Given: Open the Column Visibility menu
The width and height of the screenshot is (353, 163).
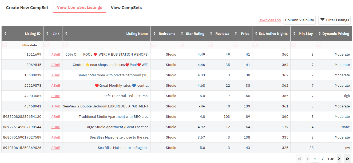Looking at the screenshot, I should tap(300, 20).
